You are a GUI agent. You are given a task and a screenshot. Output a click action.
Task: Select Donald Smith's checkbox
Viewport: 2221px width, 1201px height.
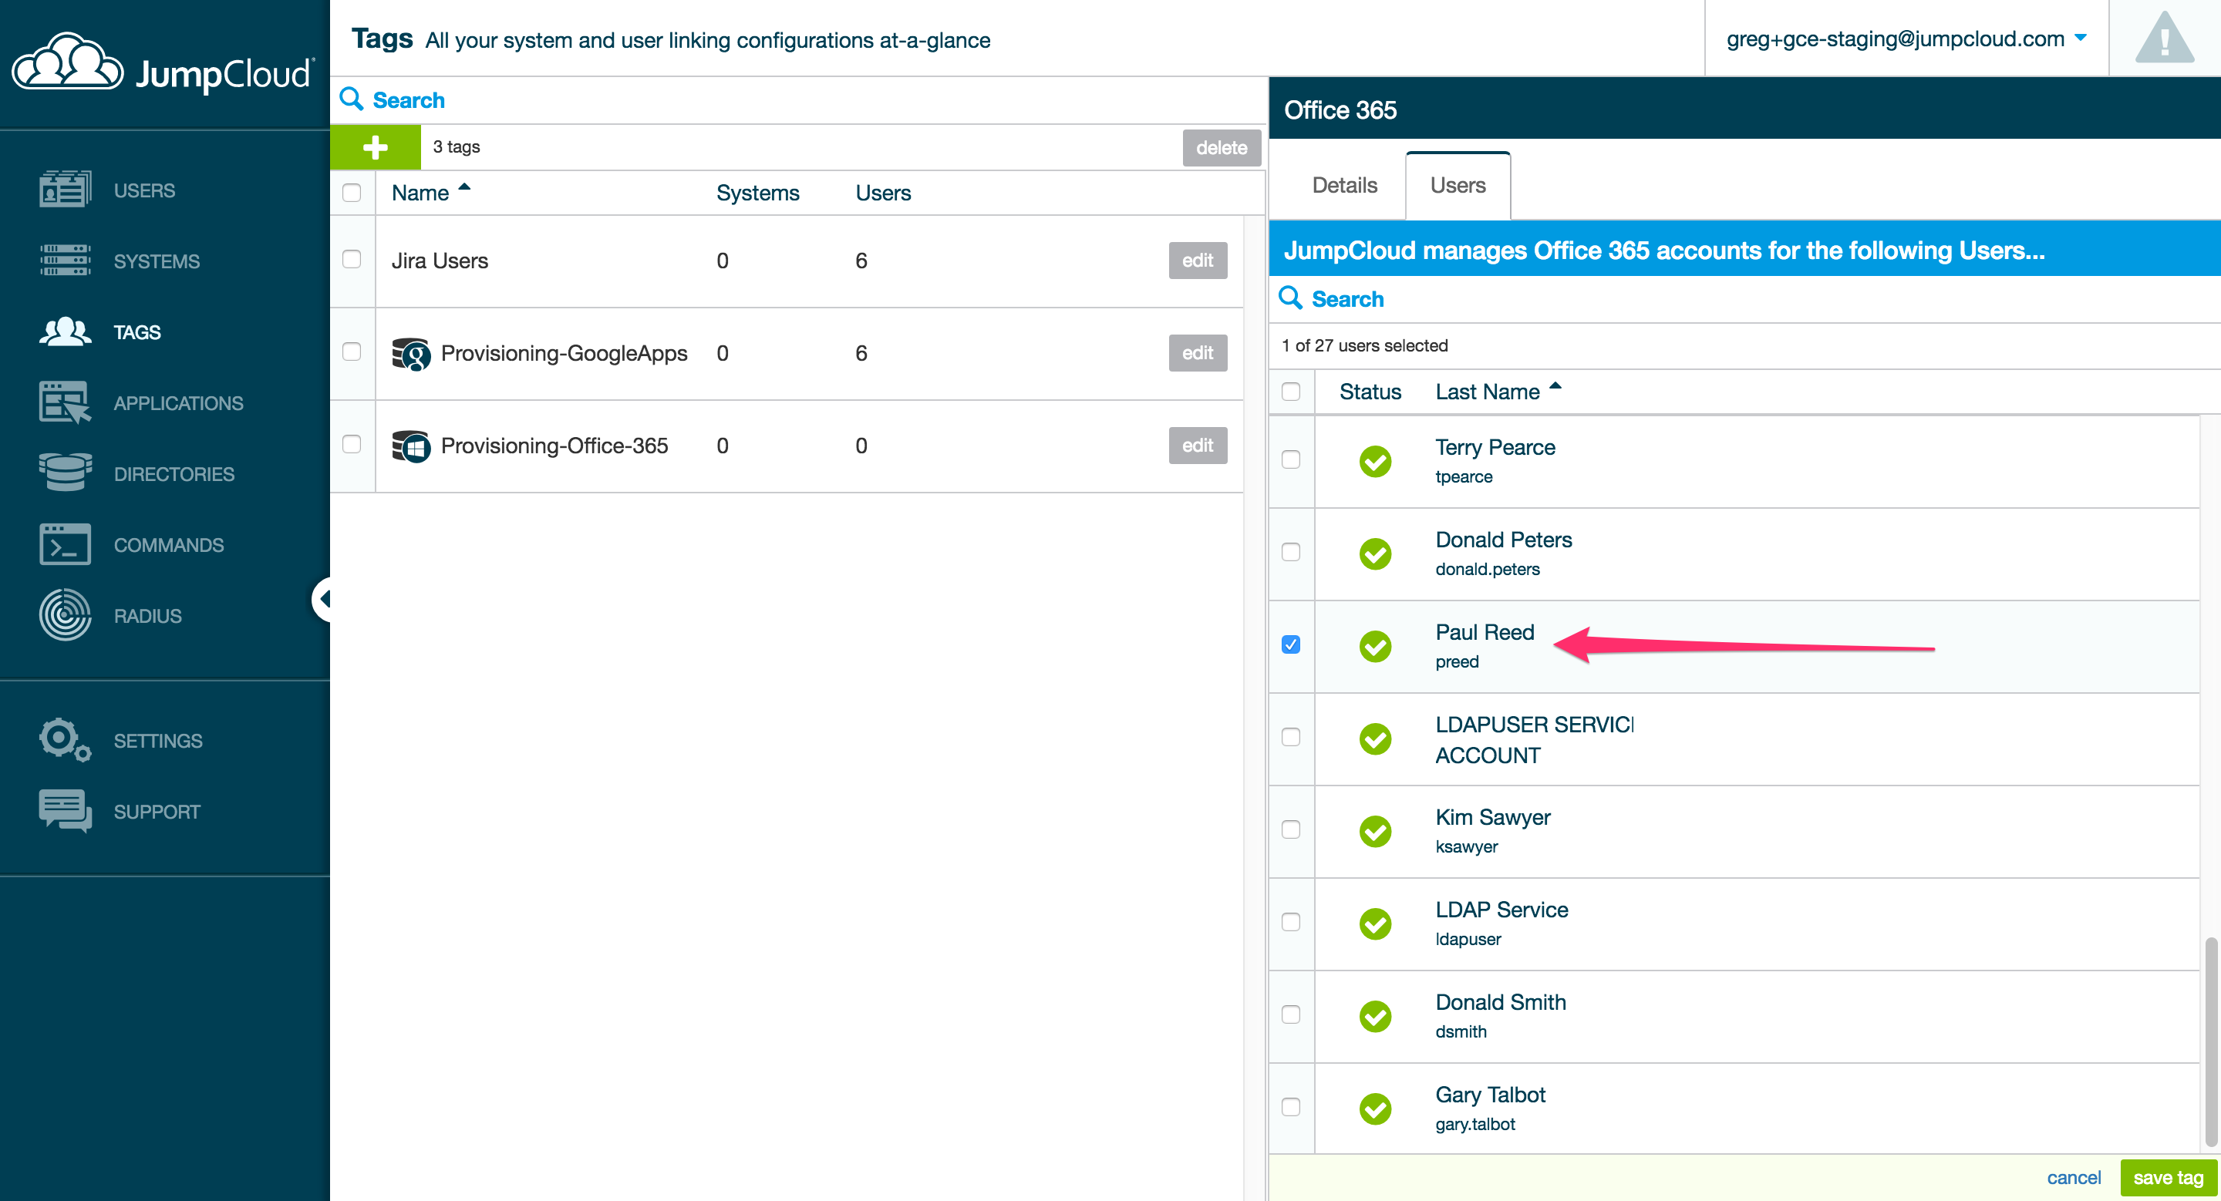click(1291, 1014)
